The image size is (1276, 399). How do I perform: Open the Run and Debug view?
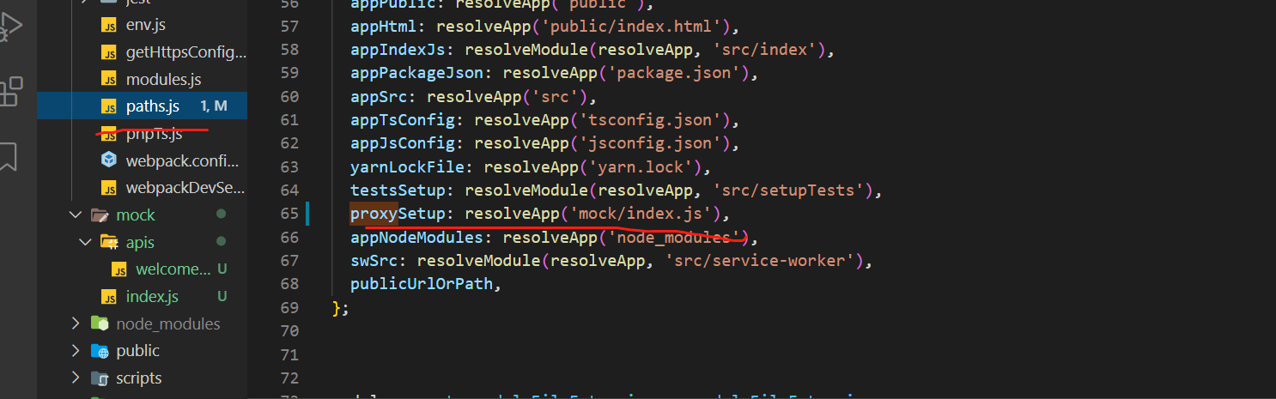click(x=10, y=27)
